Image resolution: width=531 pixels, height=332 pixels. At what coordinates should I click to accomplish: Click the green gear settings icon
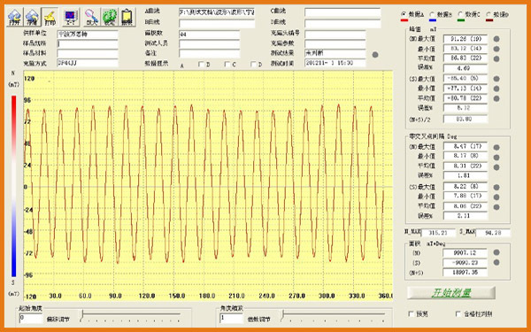(110, 17)
